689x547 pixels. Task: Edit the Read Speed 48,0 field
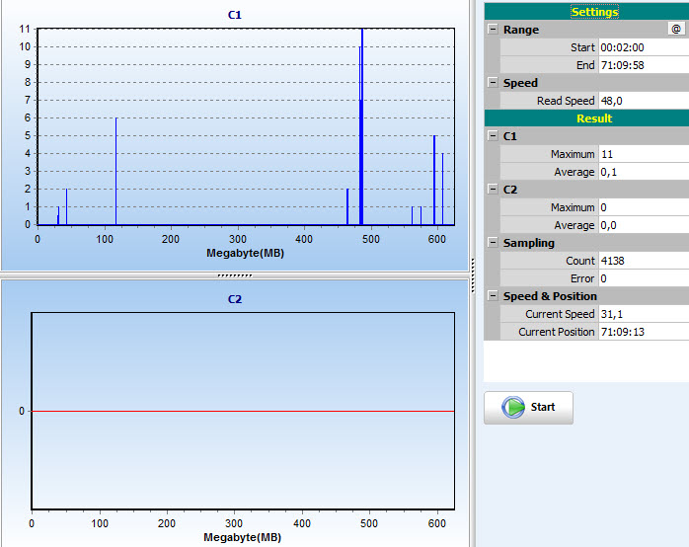(644, 101)
